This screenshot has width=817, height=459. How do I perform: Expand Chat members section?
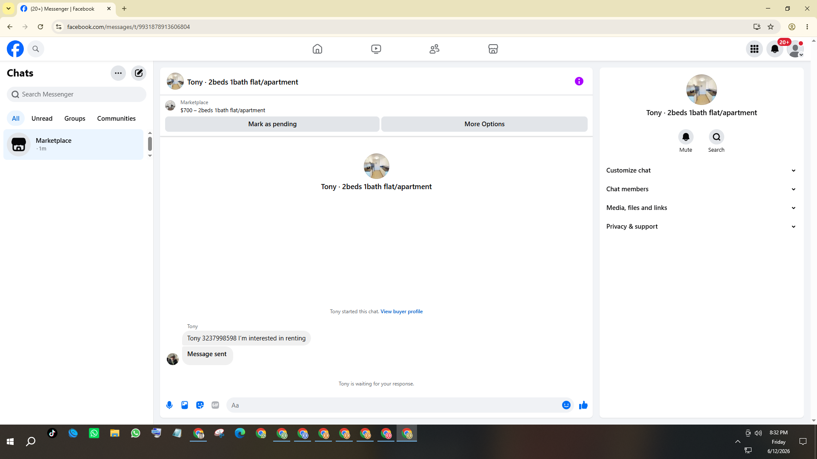[x=702, y=189]
